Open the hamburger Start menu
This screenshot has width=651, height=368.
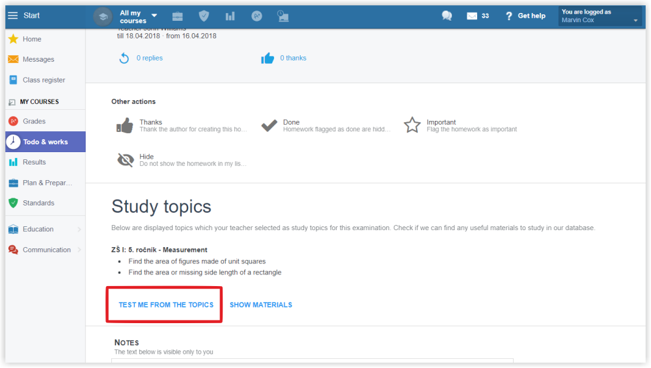point(13,16)
